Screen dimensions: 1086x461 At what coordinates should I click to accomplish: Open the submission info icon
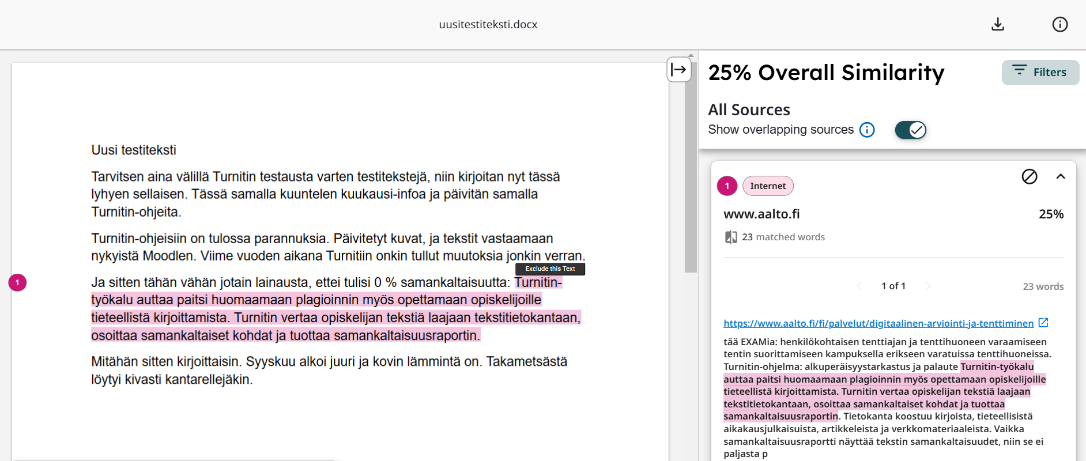pos(1059,24)
